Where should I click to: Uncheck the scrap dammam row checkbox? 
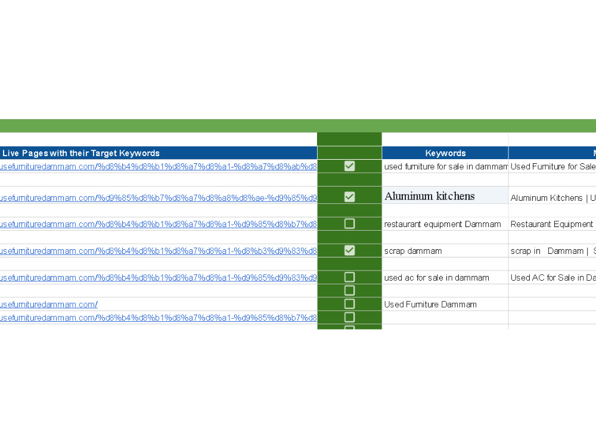tap(349, 250)
